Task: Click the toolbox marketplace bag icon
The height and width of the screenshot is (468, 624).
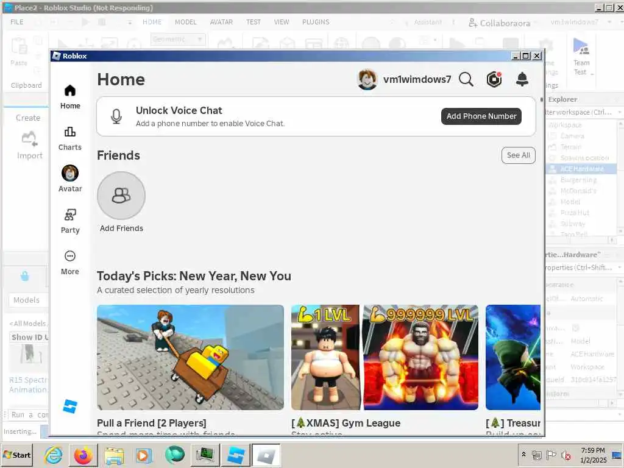Action: tap(24, 276)
